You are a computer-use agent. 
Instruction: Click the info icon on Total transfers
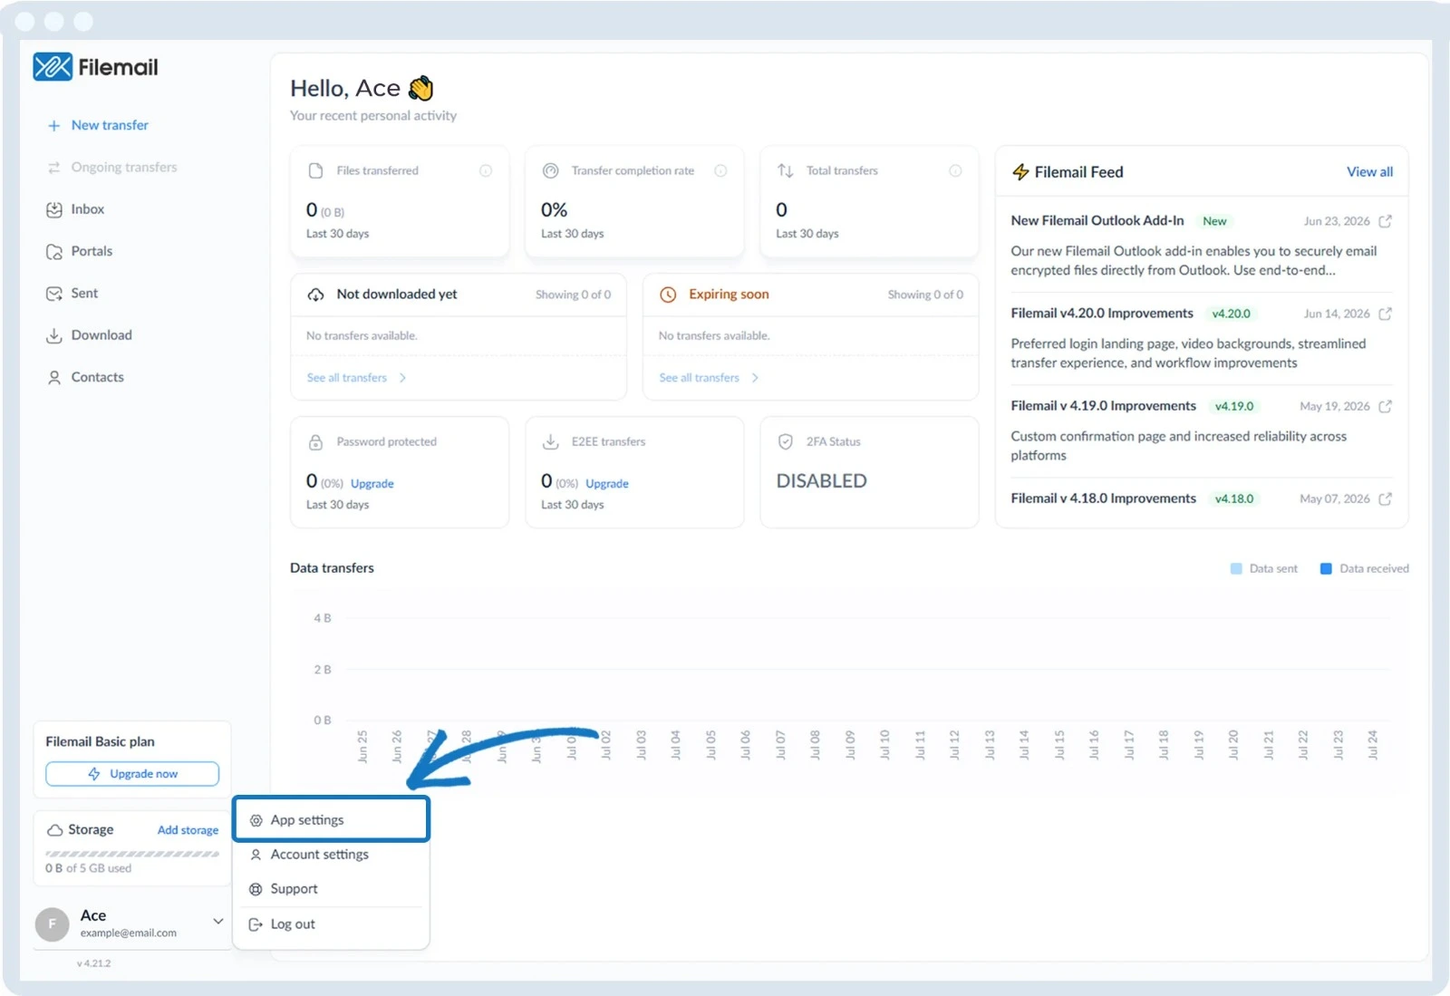click(x=955, y=170)
